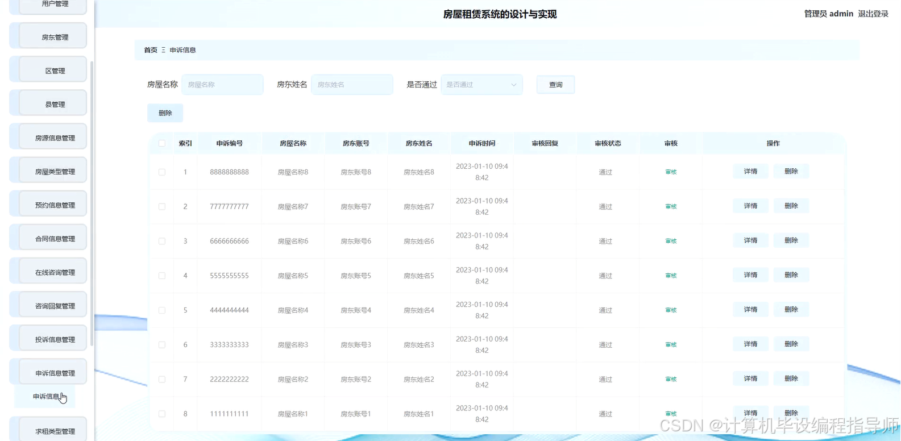Click 审核 for 房屋名称7 row
901x441 pixels.
(671, 207)
